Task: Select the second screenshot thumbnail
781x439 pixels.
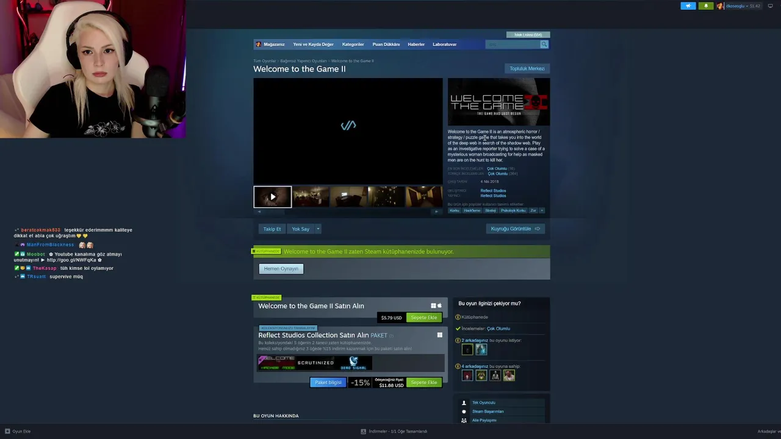Action: point(311,197)
